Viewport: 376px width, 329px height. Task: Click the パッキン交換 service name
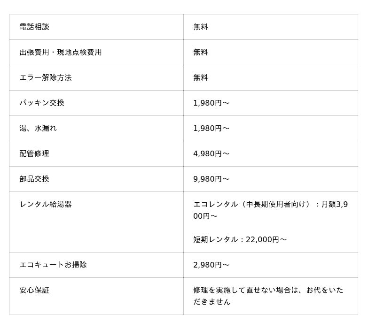click(42, 103)
